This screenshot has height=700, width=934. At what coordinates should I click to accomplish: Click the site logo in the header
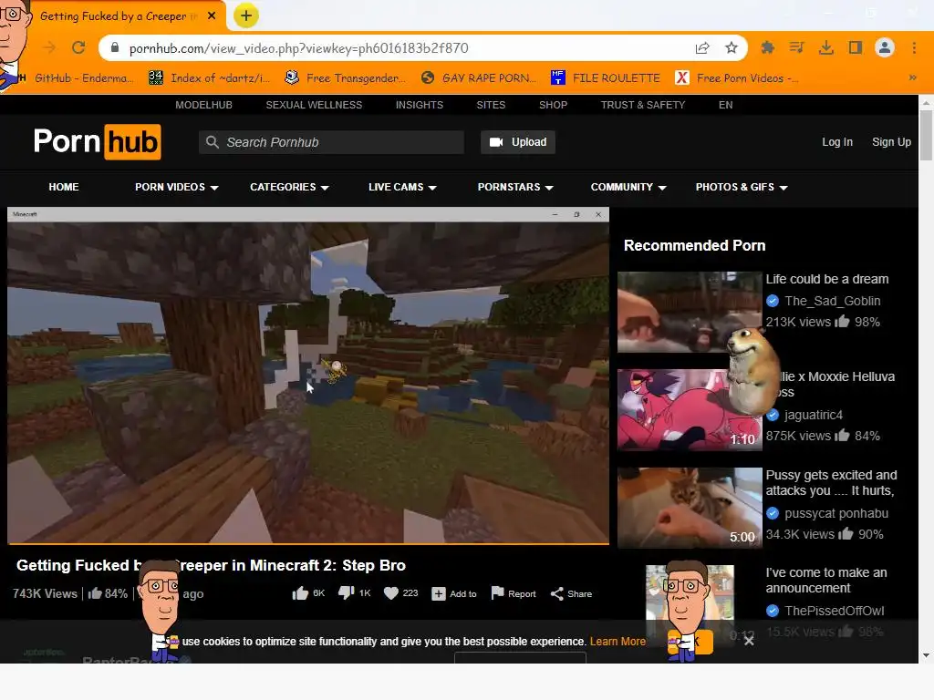[x=97, y=141]
